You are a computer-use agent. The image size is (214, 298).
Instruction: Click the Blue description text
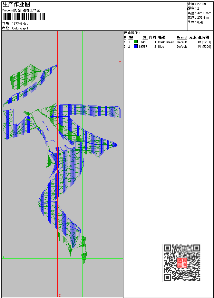[161, 47]
